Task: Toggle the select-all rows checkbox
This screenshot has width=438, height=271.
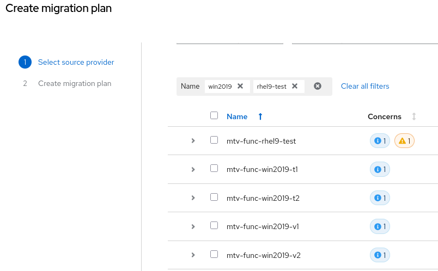Action: (214, 115)
